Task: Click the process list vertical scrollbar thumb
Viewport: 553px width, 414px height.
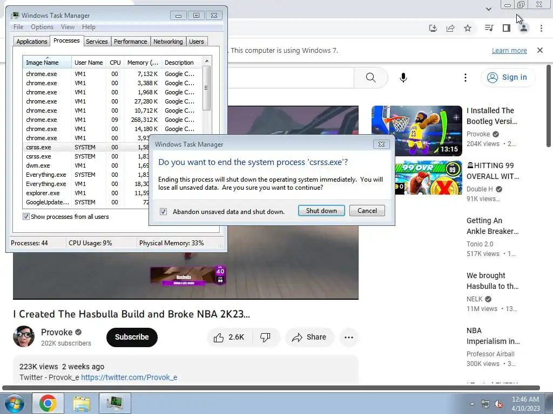Action: point(207,88)
